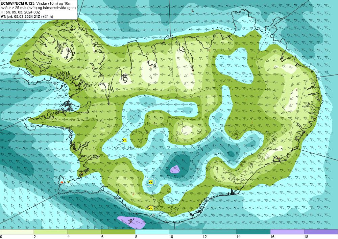Click legend scale value '2'
This screenshot has width=338, height=239.
tap(34, 237)
